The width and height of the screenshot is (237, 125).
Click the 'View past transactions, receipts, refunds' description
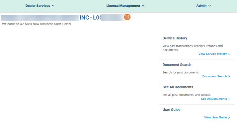(192, 48)
